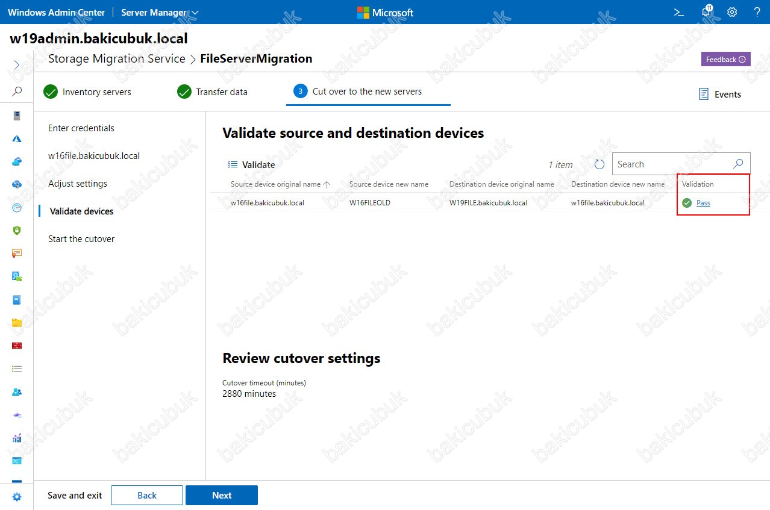
Task: Open the green security shield icon
Action: click(17, 230)
